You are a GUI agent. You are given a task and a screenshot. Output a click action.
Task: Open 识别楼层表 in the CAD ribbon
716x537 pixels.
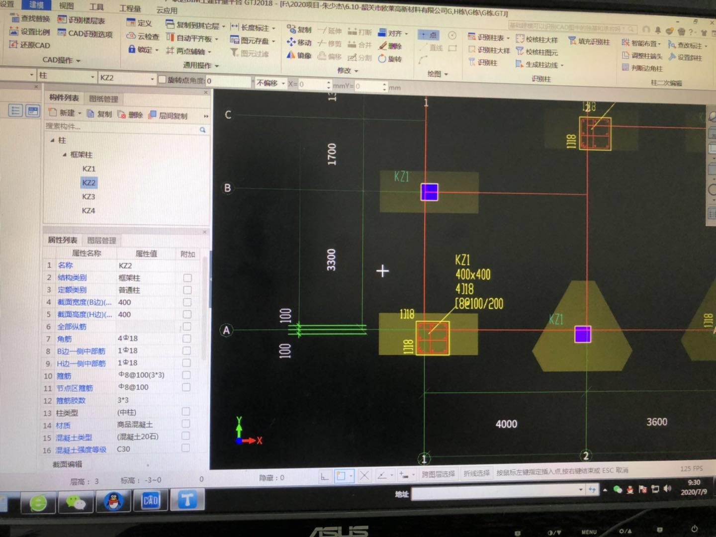(x=82, y=20)
